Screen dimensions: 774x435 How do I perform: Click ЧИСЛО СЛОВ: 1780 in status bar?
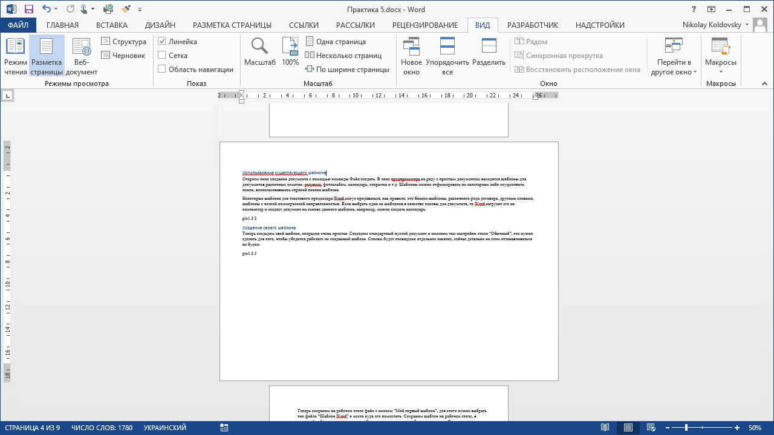click(x=102, y=428)
